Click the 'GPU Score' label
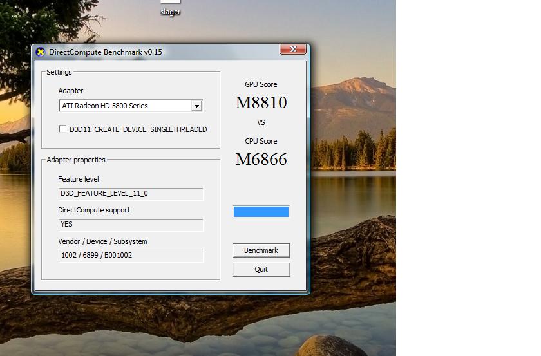The image size is (541, 356). tap(261, 84)
